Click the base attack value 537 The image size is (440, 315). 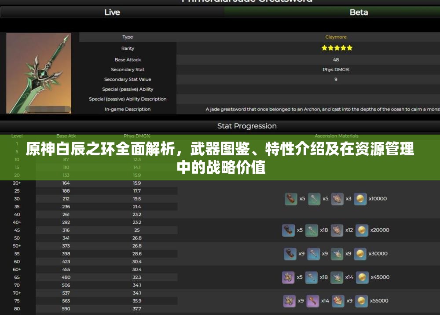[x=66, y=293]
